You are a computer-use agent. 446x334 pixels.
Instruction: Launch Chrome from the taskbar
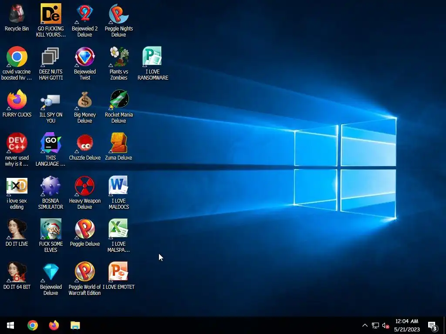32,325
